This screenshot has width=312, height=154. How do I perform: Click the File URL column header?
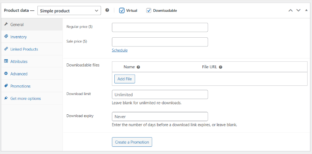coord(209,67)
